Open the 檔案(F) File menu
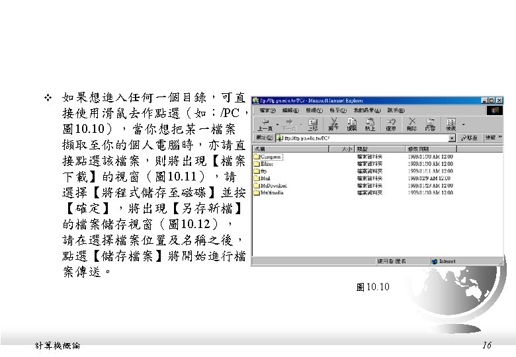 267,110
